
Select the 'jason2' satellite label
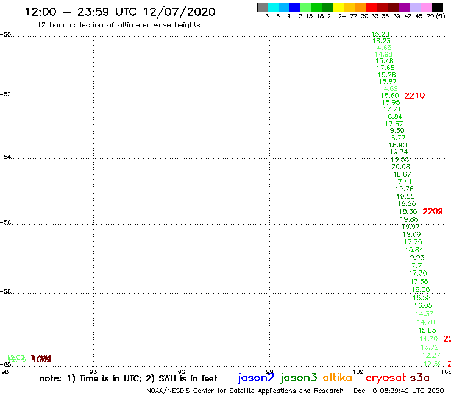tap(256, 378)
